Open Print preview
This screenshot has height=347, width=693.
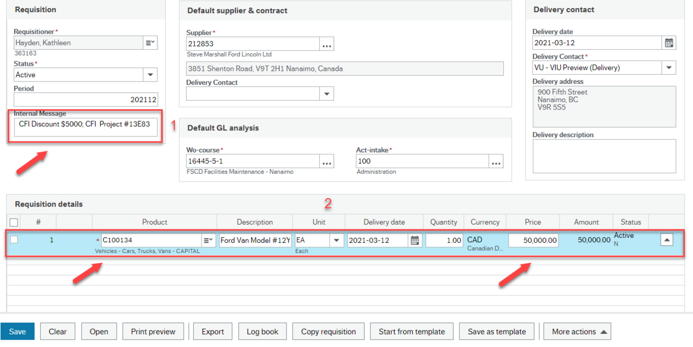pyautogui.click(x=153, y=332)
